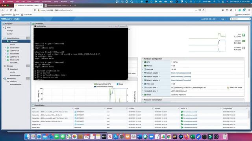Open More VMs link in Navigator

pos(14,63)
